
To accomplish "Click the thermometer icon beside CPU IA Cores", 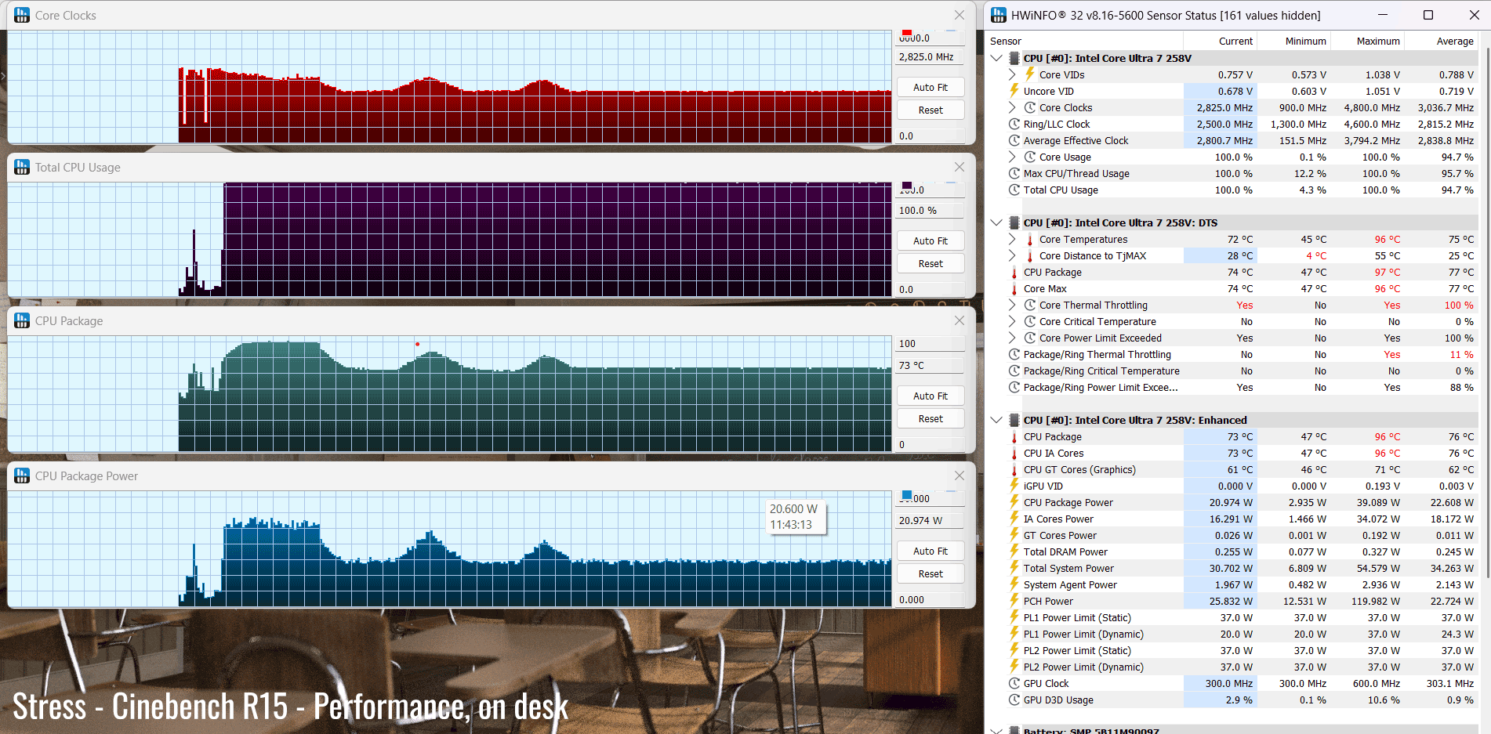I will click(1014, 453).
